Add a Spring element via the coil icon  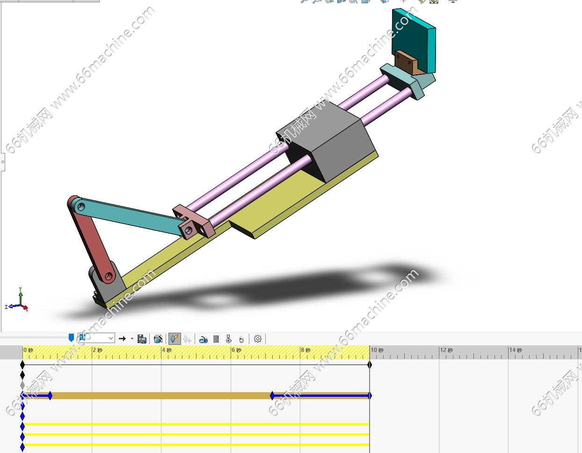[x=216, y=339]
